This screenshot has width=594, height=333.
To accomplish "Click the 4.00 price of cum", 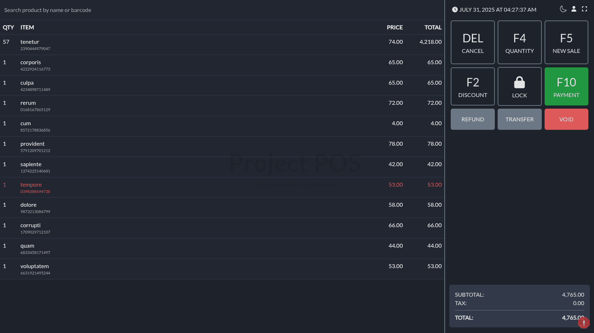I will (397, 123).
